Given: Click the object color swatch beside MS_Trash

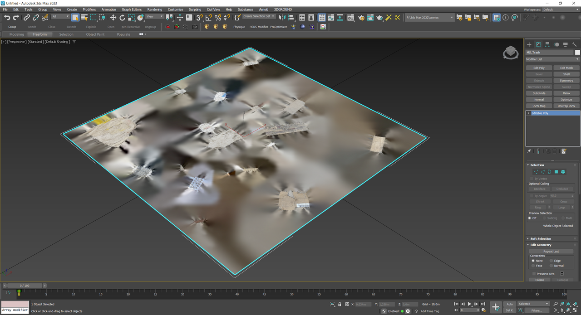Looking at the screenshot, I should point(577,53).
